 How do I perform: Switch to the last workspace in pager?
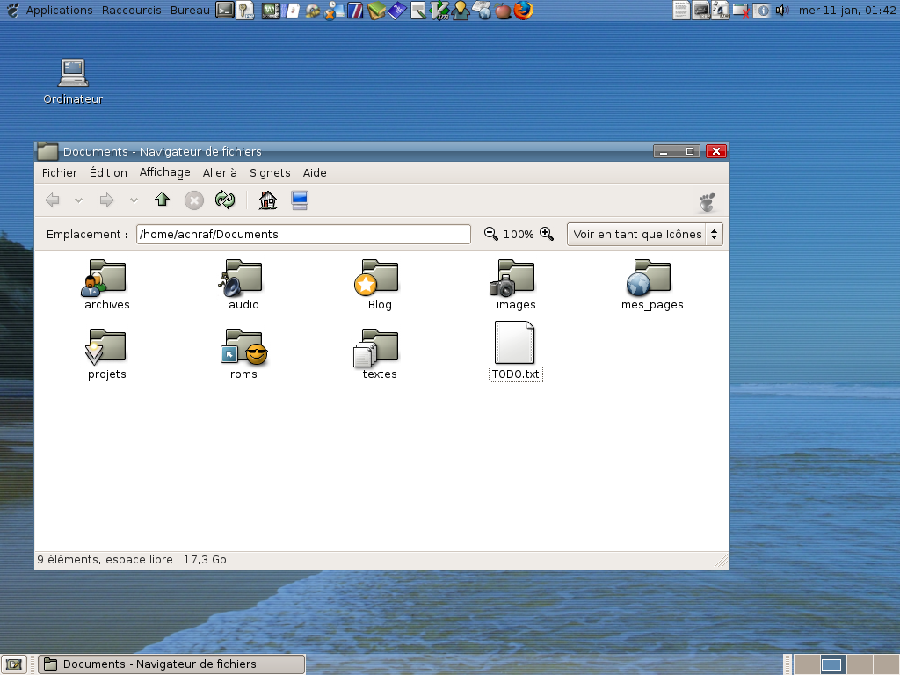click(x=885, y=664)
